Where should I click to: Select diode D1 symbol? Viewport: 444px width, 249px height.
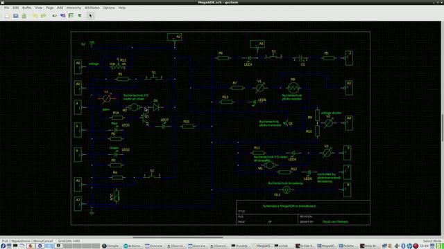(x=156, y=107)
